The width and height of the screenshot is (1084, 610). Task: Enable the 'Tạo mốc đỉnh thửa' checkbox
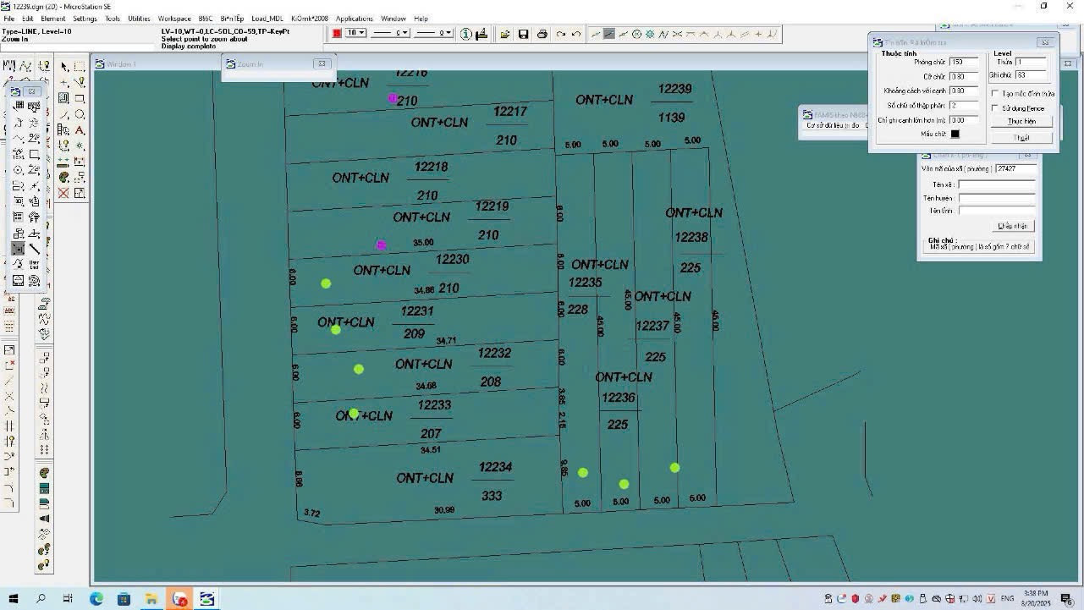click(x=995, y=94)
